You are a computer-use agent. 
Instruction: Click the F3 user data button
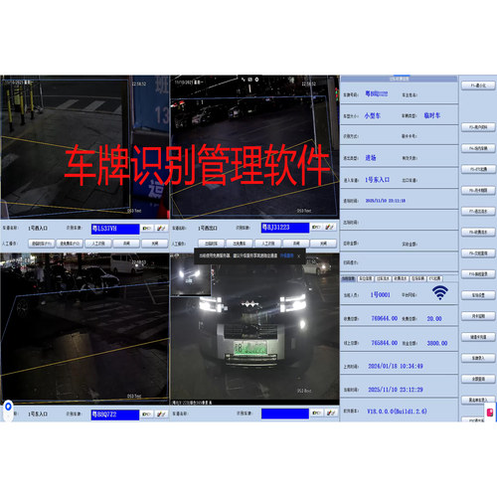click(478, 127)
